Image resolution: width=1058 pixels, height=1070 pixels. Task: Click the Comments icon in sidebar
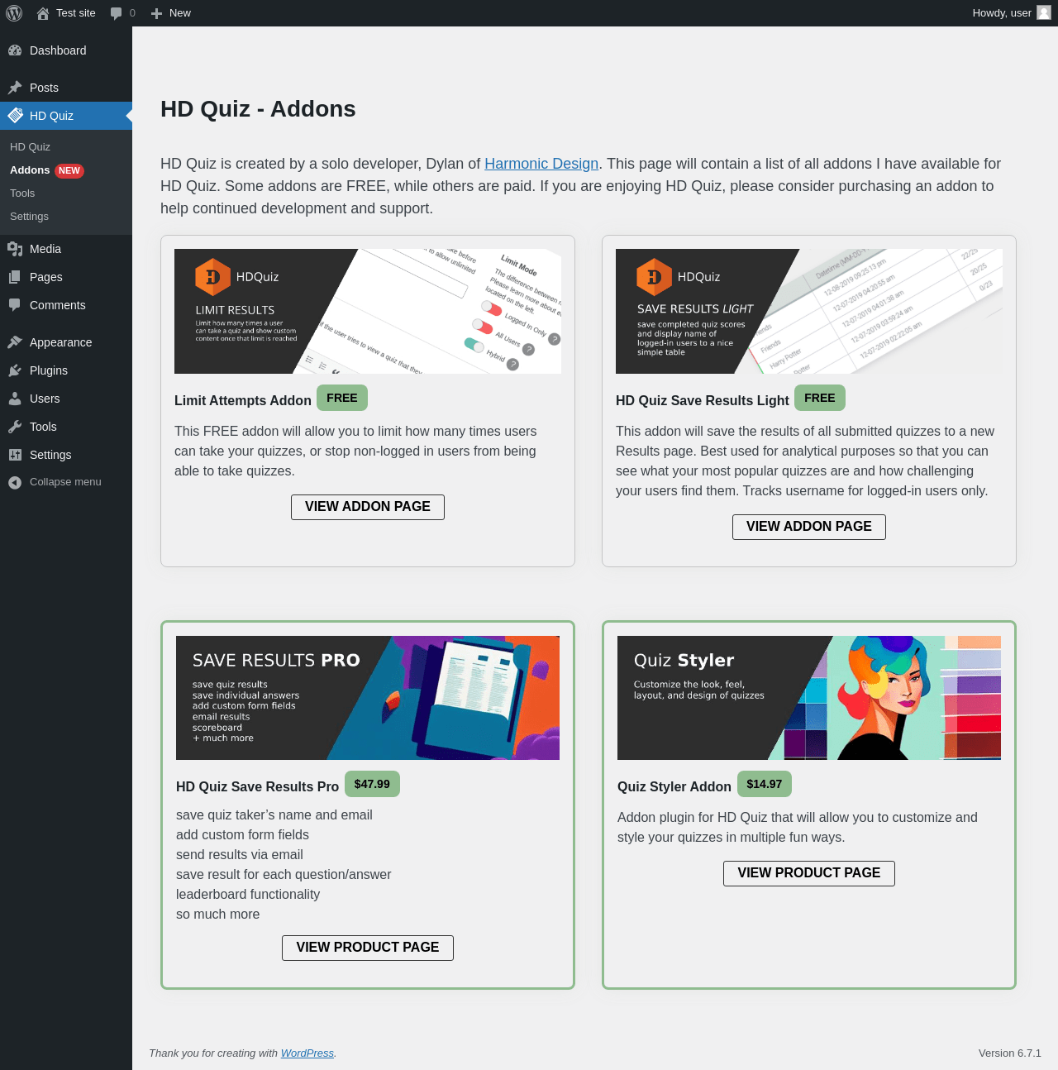(x=15, y=305)
